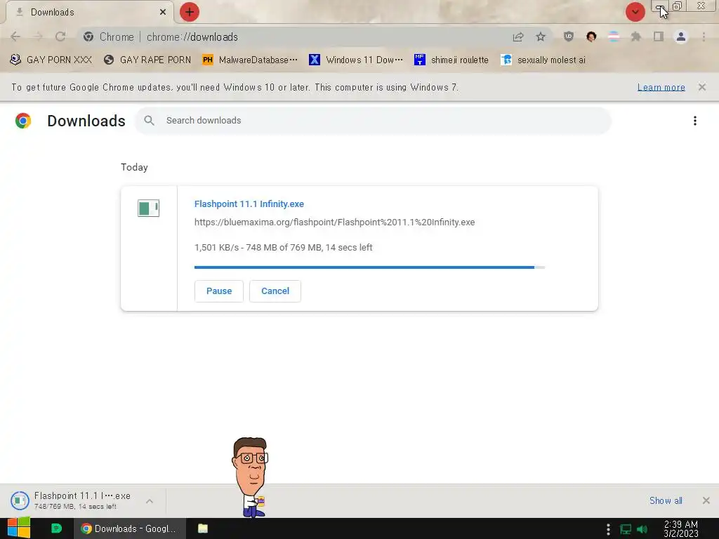Open the Windows Start menu

tap(19, 528)
